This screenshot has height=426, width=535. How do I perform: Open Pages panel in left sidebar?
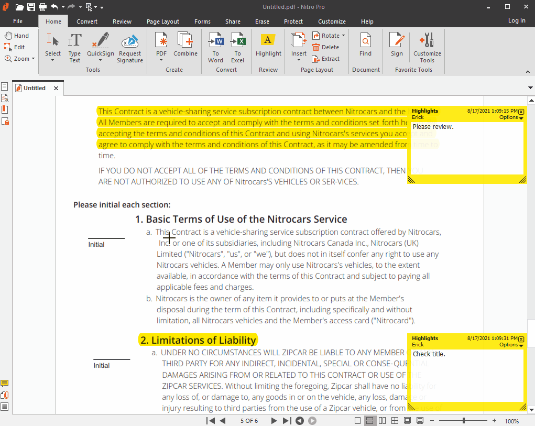click(5, 86)
